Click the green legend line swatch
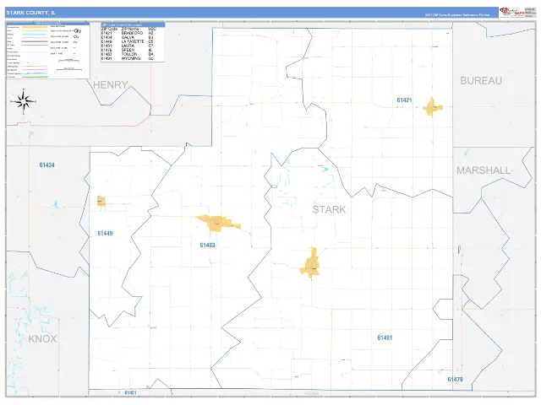The height and width of the screenshot is (405, 541). (35, 77)
